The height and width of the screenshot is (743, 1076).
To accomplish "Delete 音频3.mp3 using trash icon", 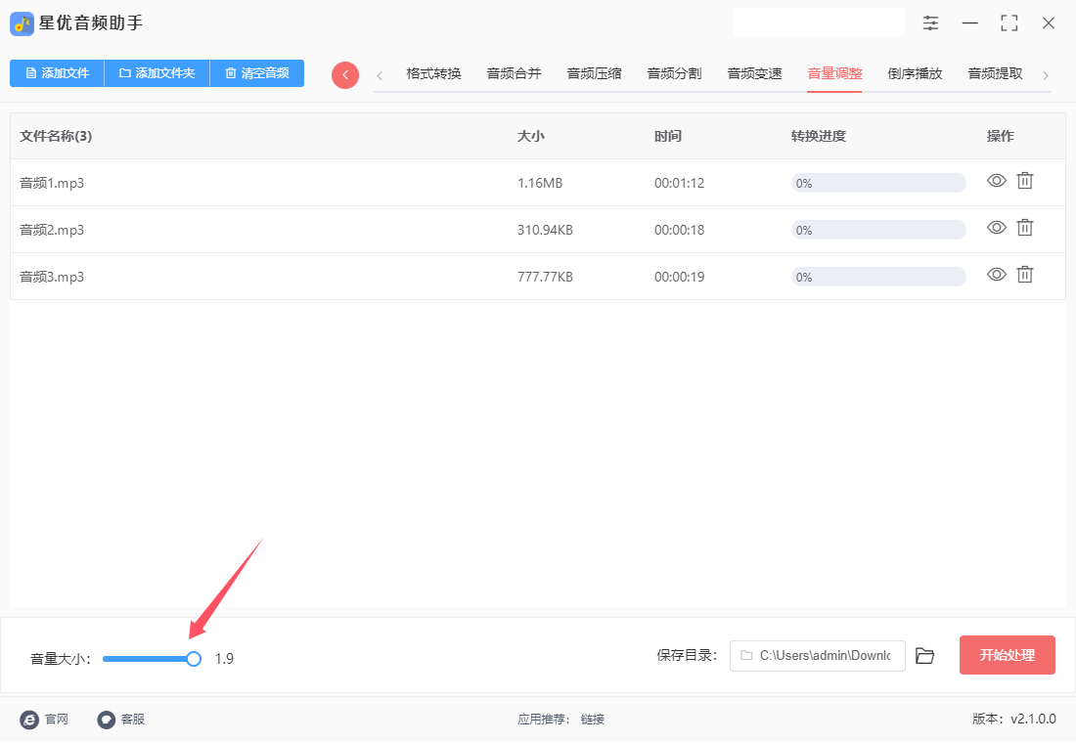I will [x=1024, y=275].
